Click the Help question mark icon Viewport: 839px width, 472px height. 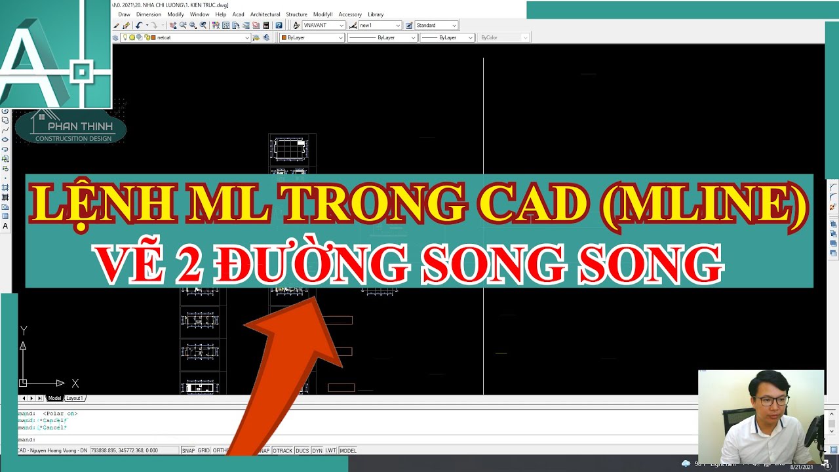(279, 26)
